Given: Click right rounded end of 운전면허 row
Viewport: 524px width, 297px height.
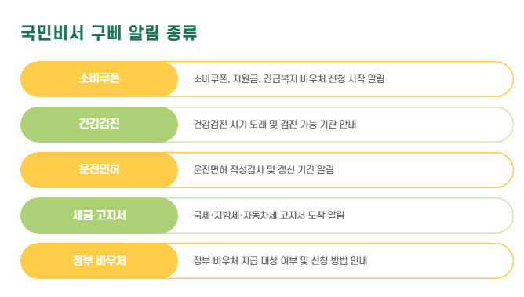Looking at the screenshot, I should click(504, 170).
